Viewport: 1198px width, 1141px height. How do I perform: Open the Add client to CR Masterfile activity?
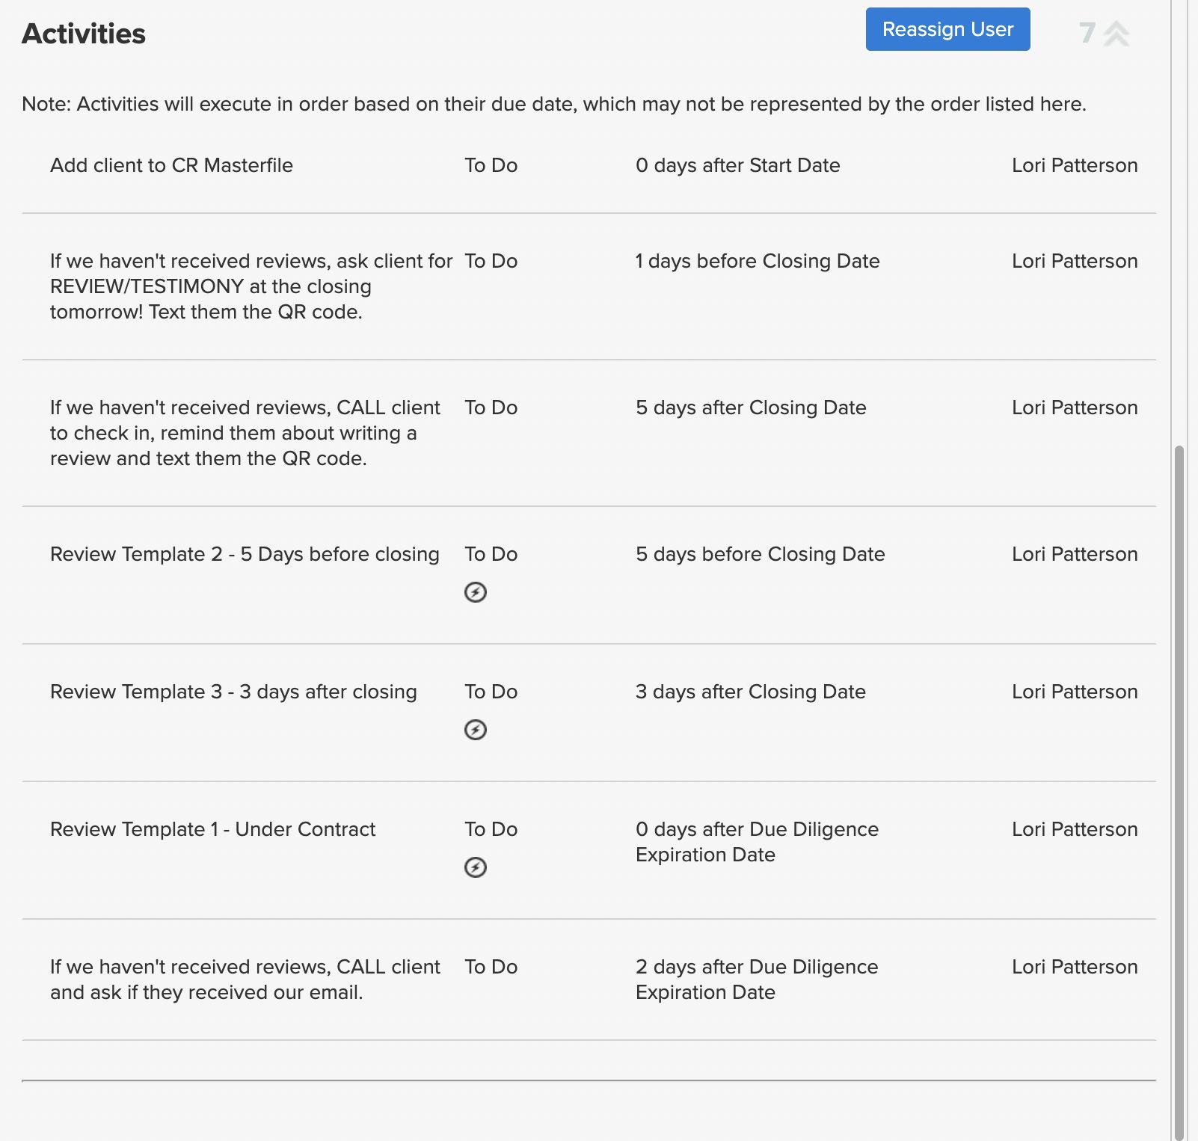coord(171,165)
